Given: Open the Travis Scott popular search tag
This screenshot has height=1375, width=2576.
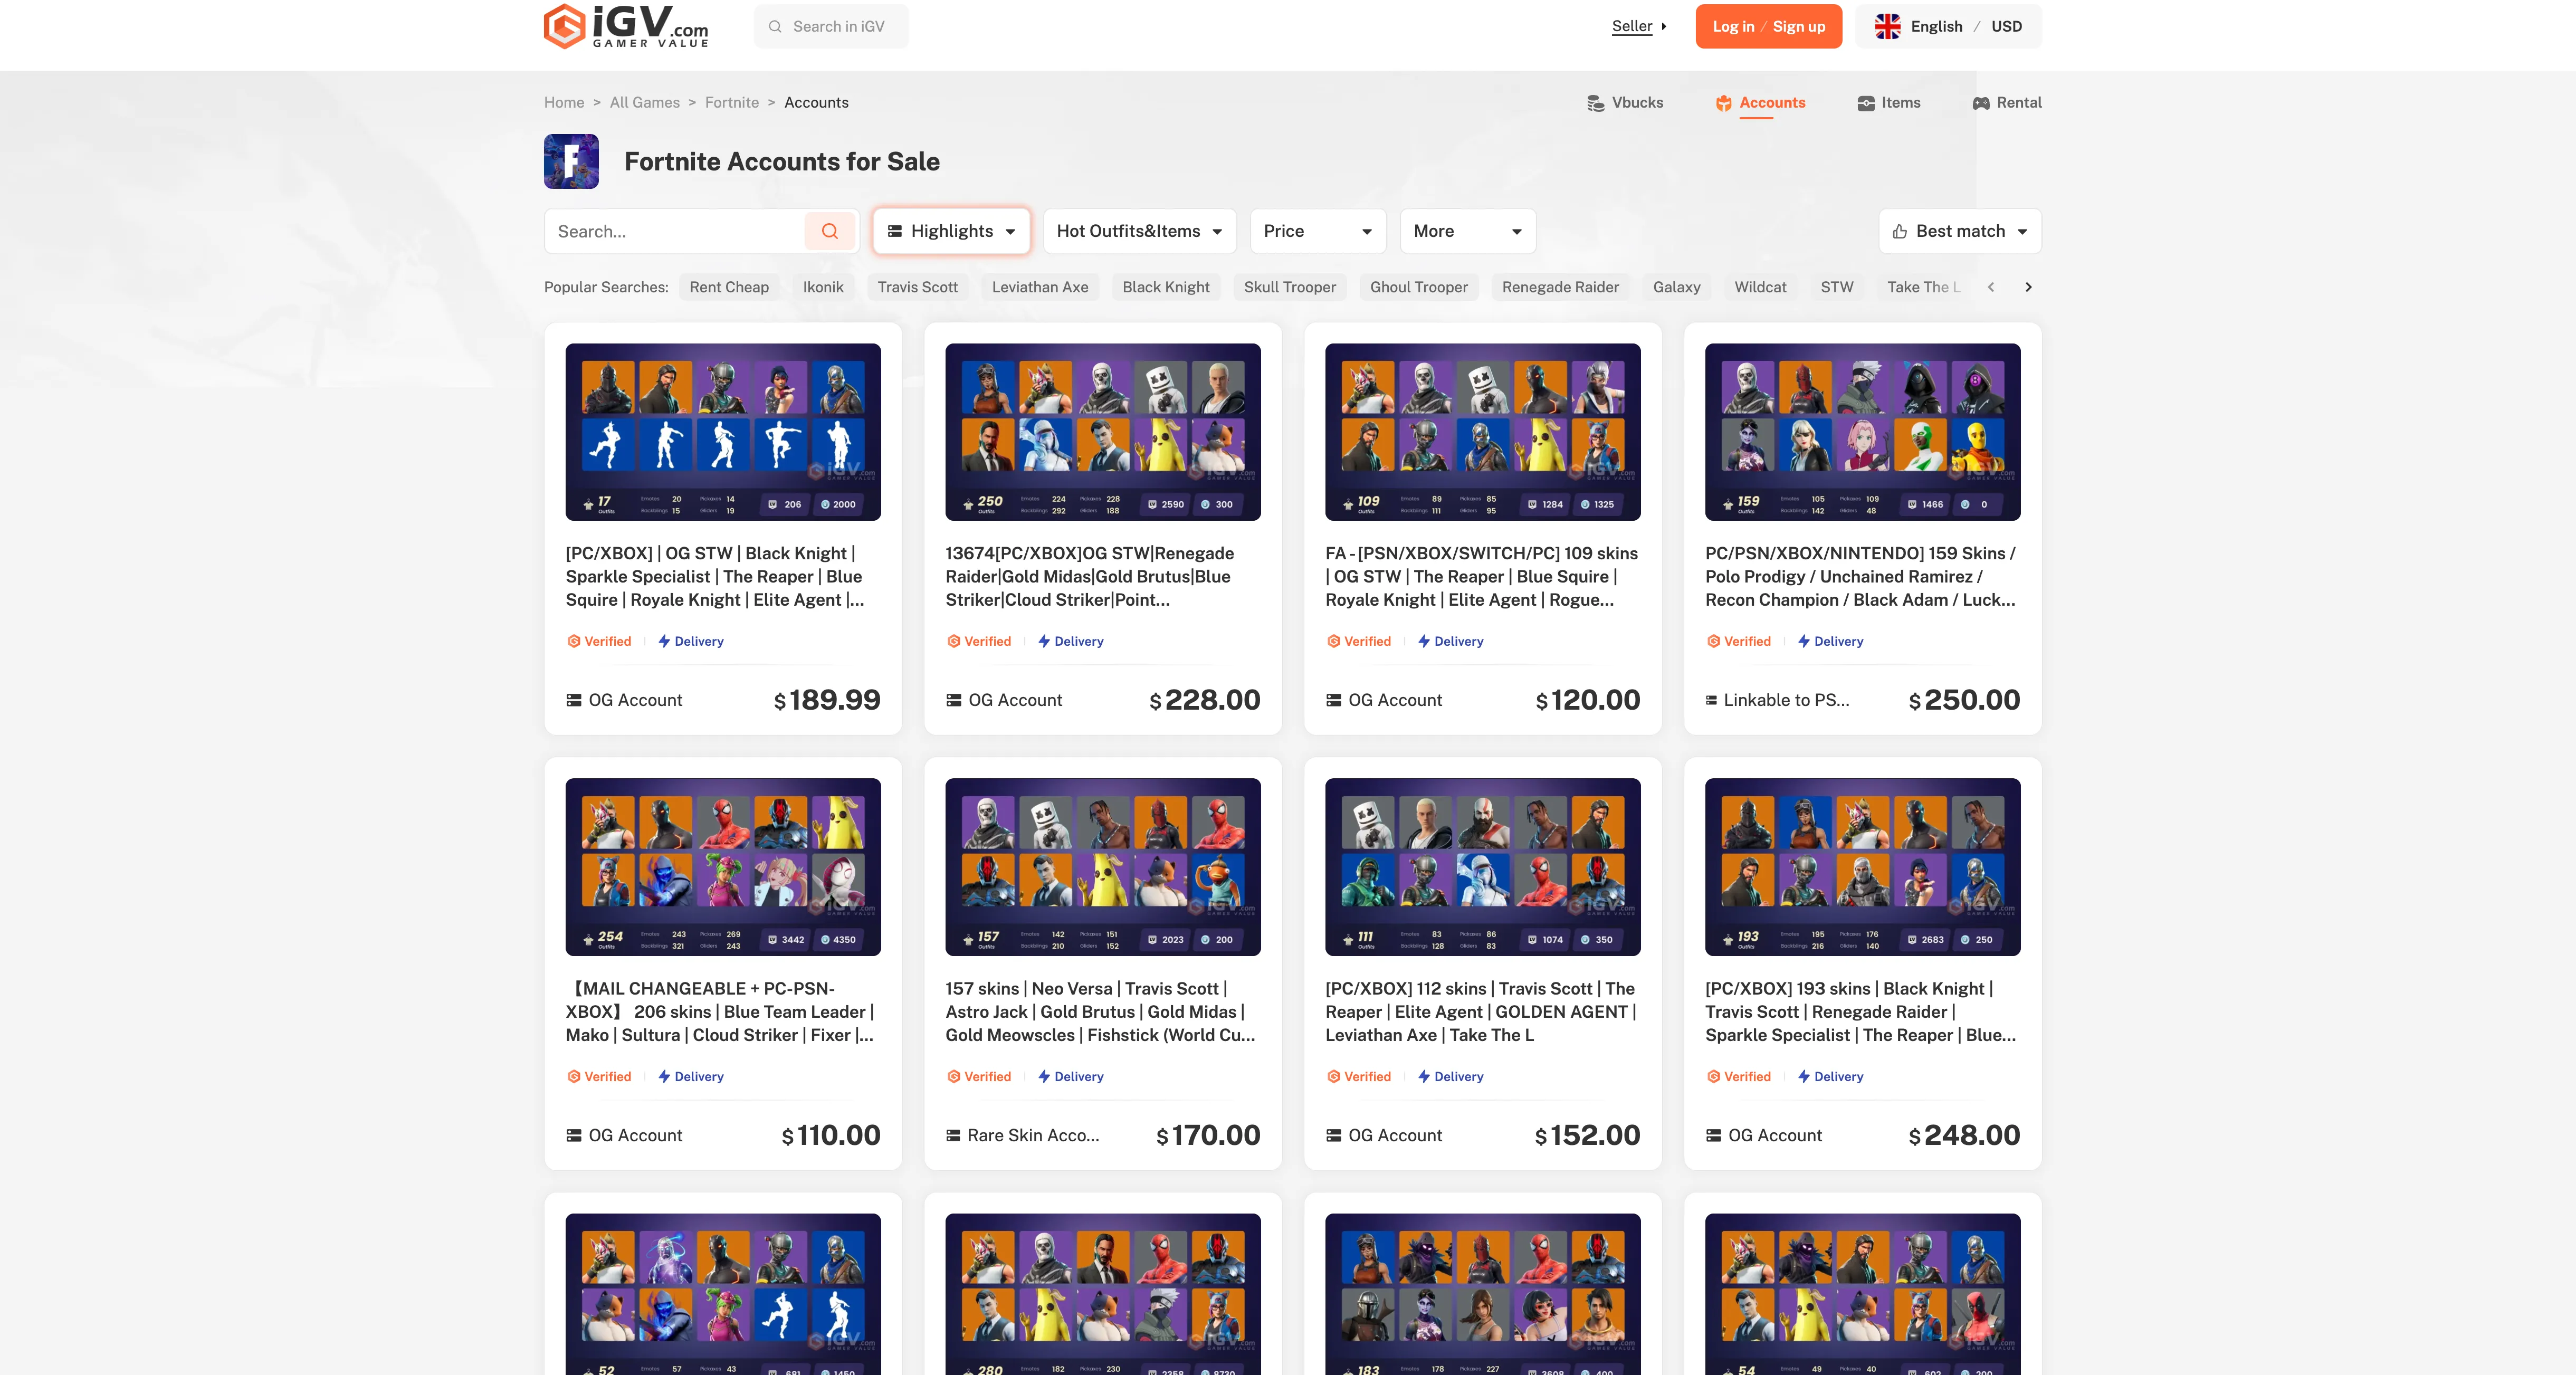Looking at the screenshot, I should point(917,287).
